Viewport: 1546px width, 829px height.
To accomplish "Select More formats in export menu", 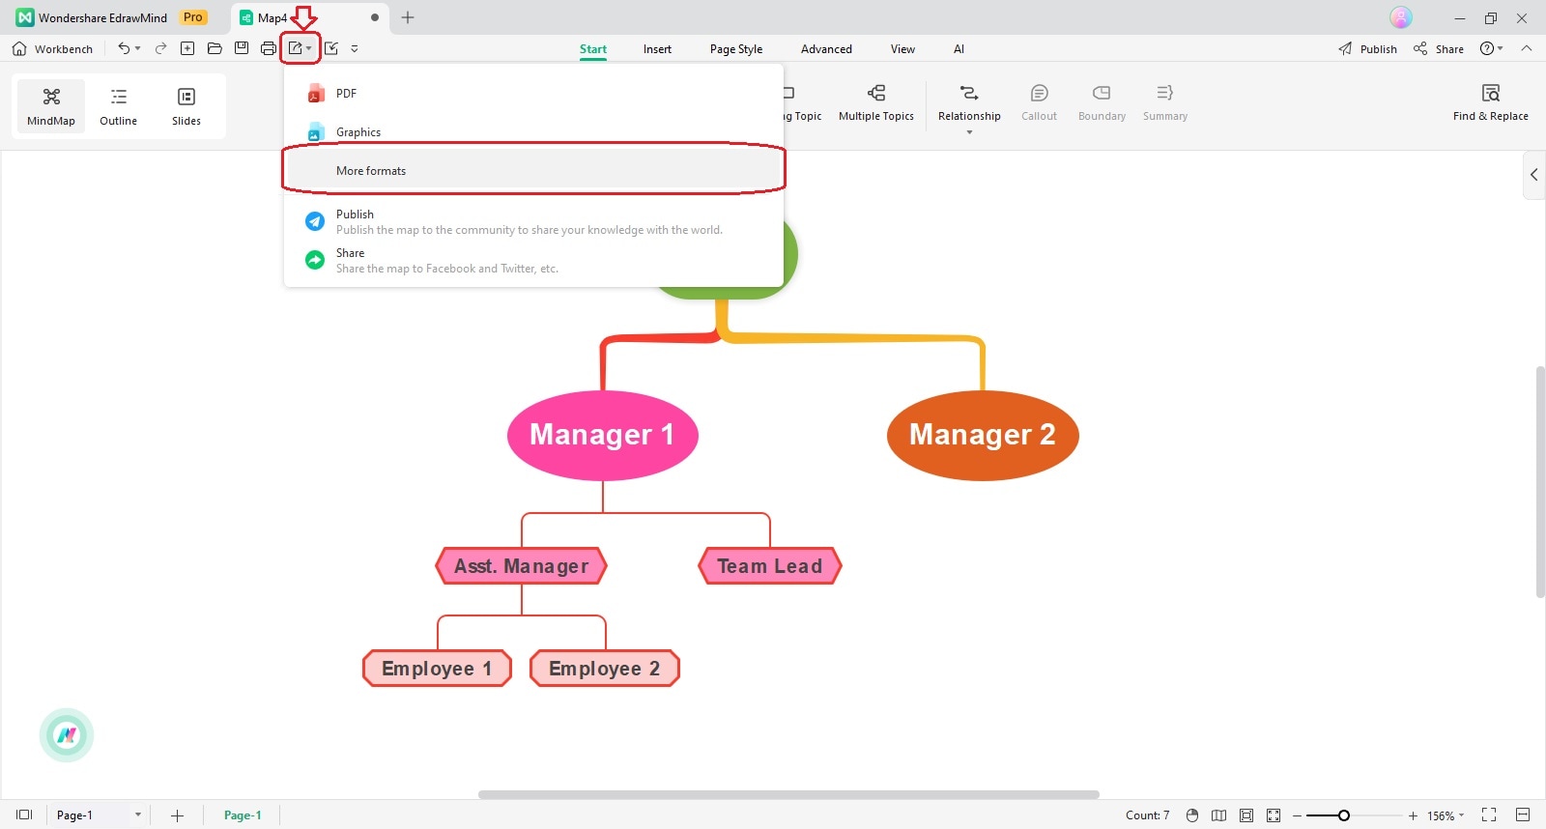I will [533, 171].
